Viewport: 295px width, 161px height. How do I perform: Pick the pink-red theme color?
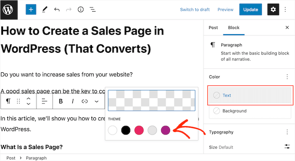pos(139,130)
